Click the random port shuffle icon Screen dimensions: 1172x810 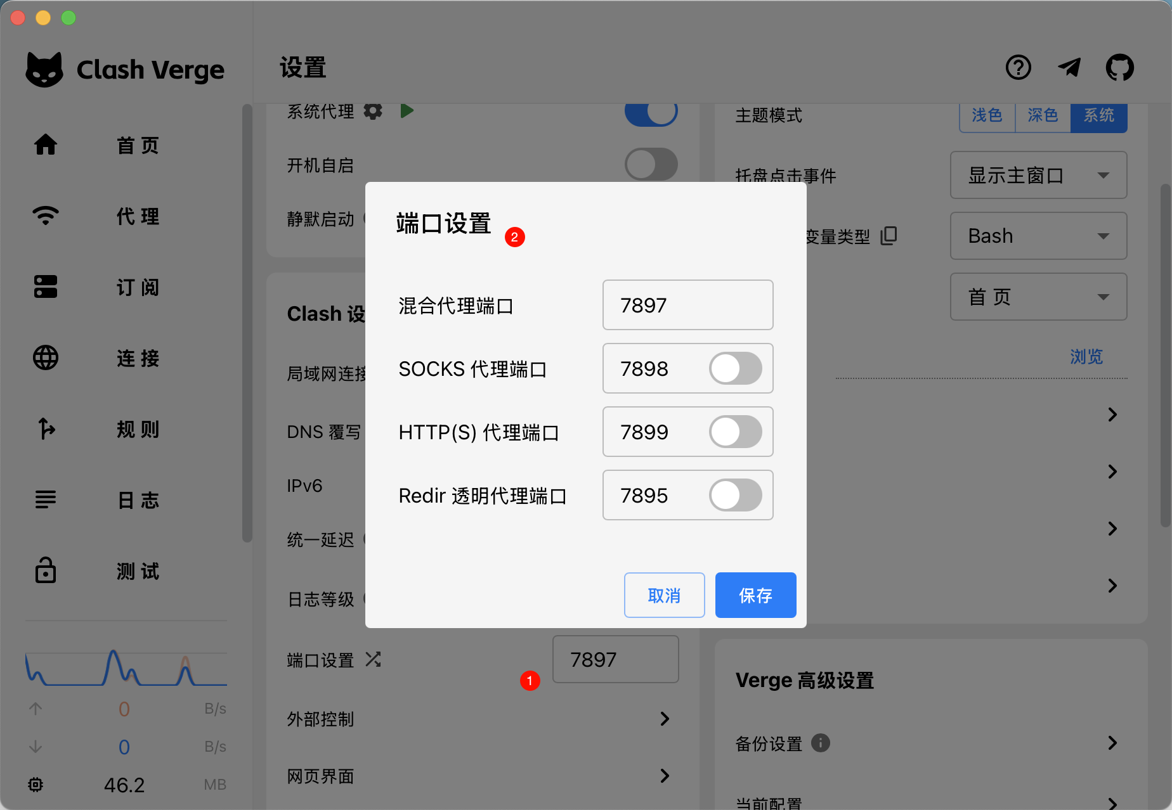point(373,660)
